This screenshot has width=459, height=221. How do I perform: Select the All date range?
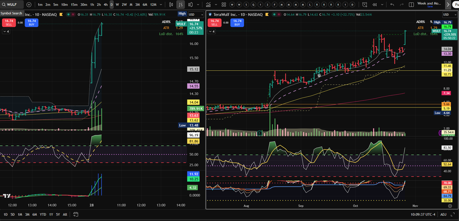point(65,214)
